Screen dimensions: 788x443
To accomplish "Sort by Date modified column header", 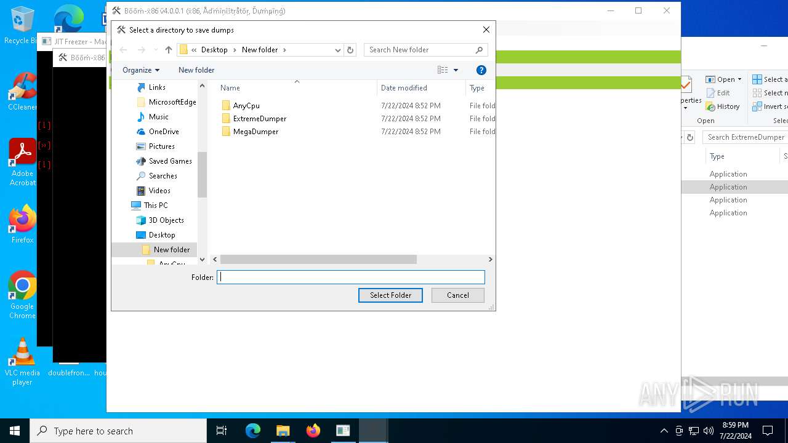I will point(404,88).
